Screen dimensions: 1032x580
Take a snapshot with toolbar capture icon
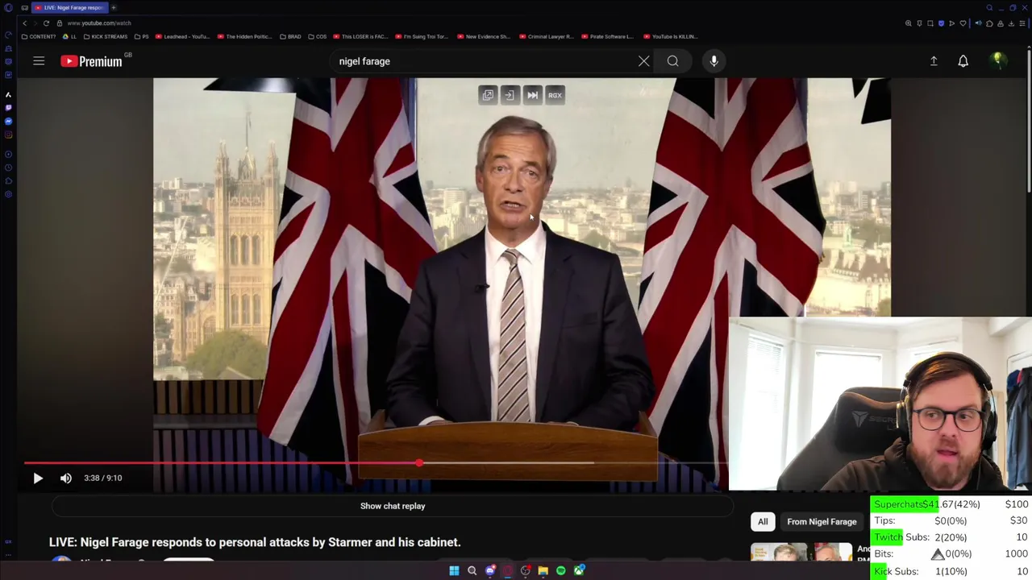[930, 23]
